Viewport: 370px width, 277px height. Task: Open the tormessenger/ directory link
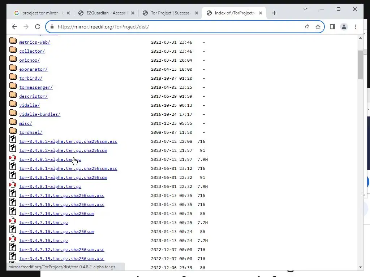click(36, 87)
